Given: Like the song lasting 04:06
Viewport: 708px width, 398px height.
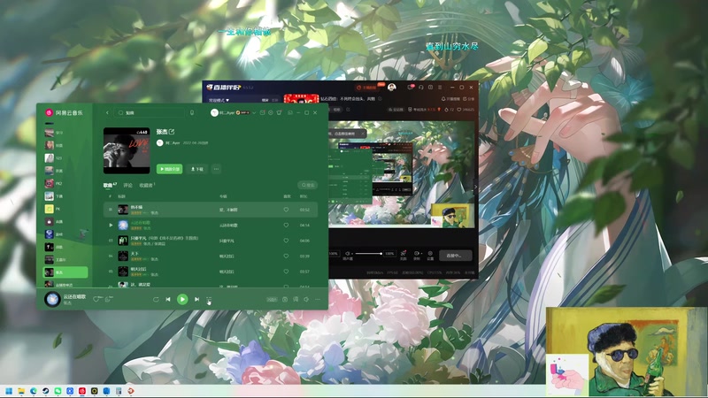Looking at the screenshot, I should pyautogui.click(x=286, y=241).
